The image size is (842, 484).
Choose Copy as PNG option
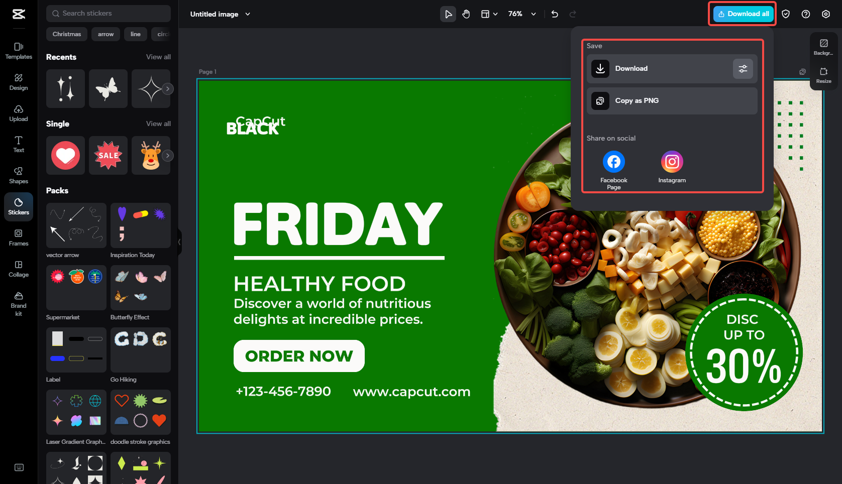tap(672, 101)
